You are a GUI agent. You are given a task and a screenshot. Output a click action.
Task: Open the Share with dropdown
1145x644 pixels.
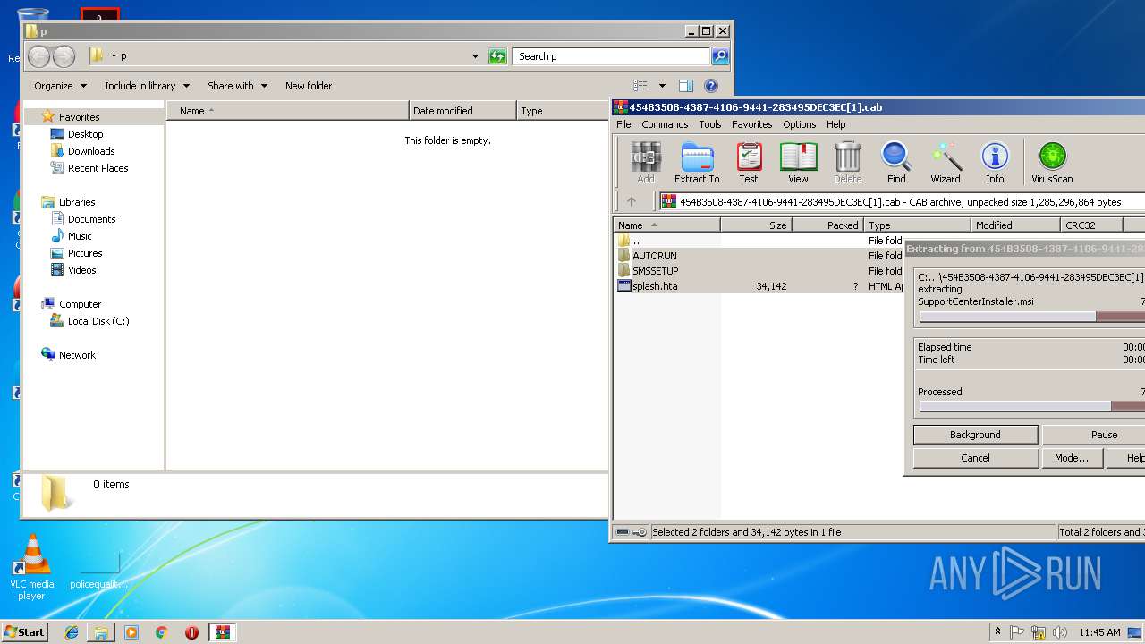[x=237, y=86]
